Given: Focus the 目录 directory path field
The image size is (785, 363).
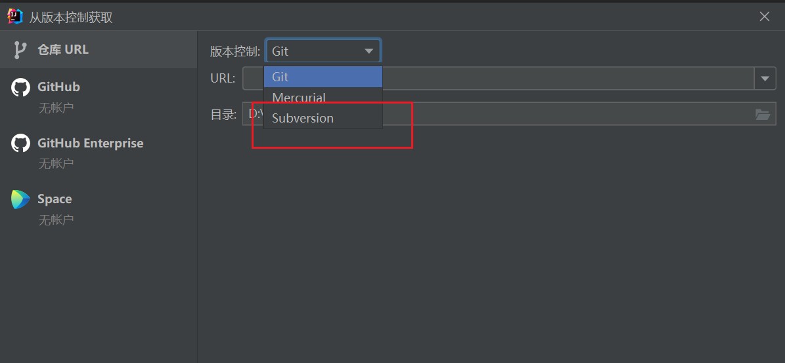Looking at the screenshot, I should [565, 115].
